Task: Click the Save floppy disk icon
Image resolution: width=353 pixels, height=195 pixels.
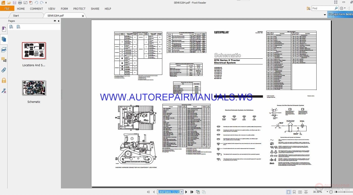Action: 14,3
